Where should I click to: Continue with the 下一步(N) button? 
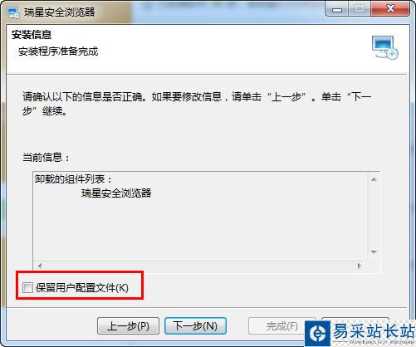coord(195,325)
